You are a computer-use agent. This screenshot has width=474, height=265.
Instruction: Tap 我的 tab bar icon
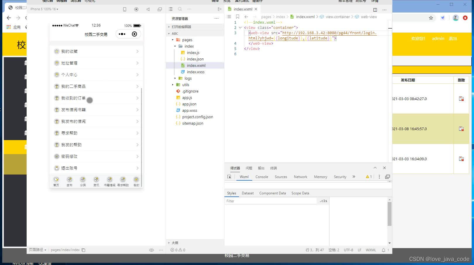pos(136,181)
